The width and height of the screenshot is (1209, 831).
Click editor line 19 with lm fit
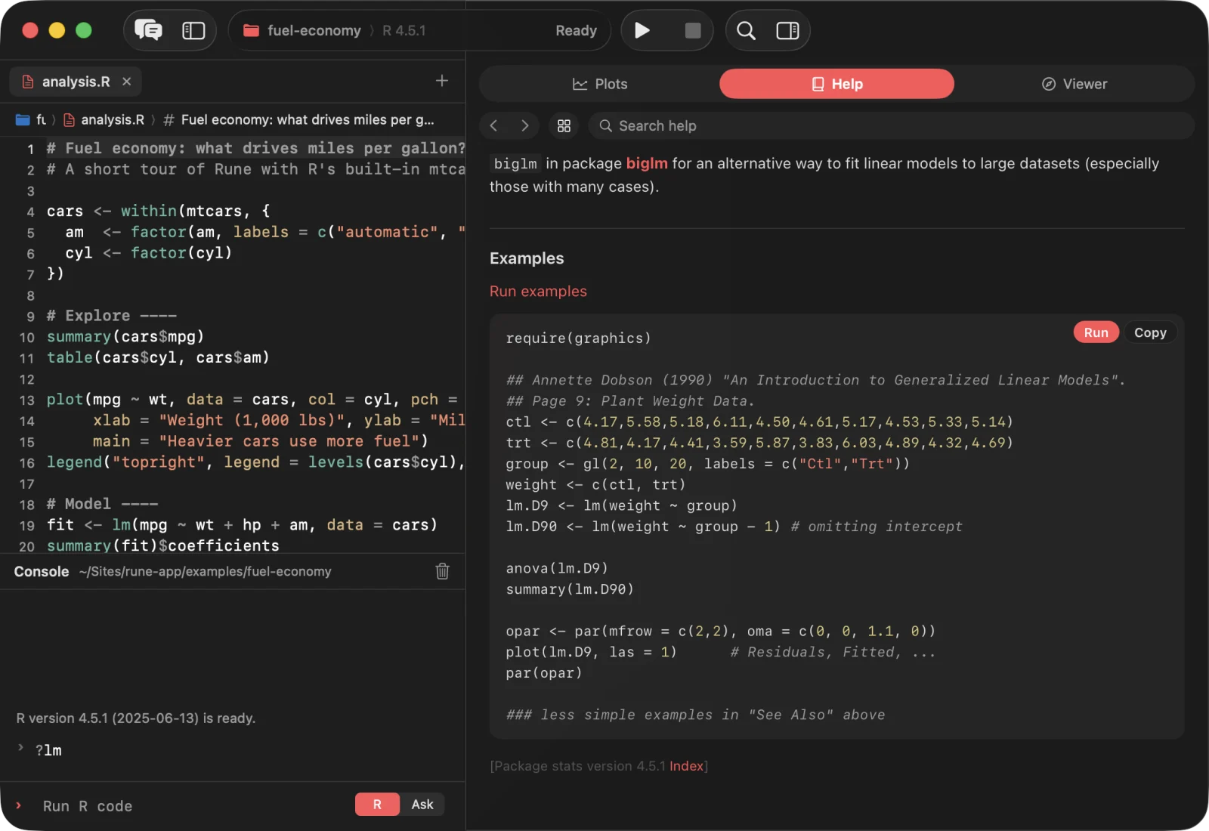pyautogui.click(x=242, y=525)
